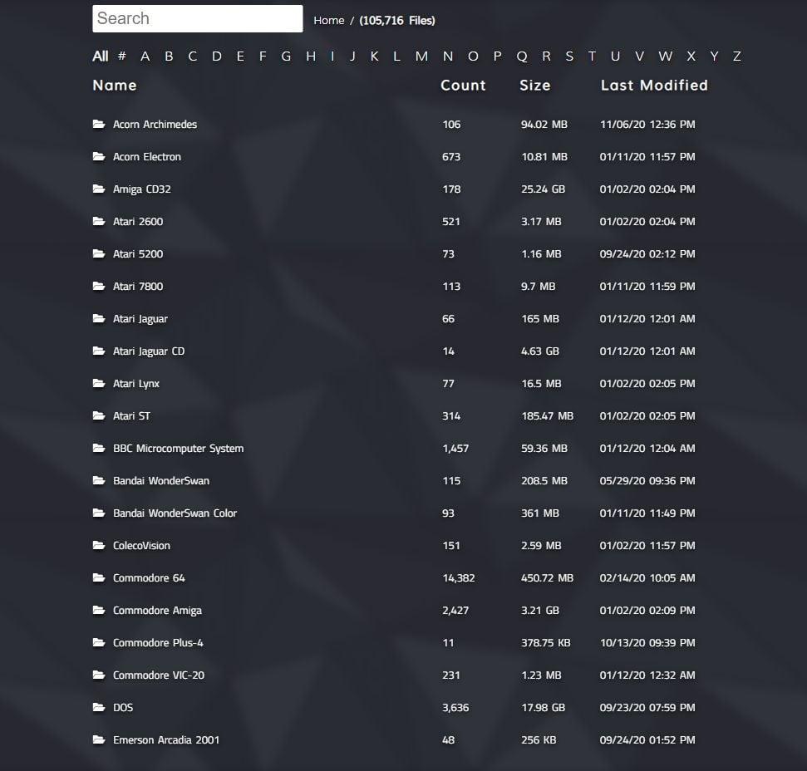Go to Home in the breadcrumb
This screenshot has height=771, width=807.
point(329,21)
